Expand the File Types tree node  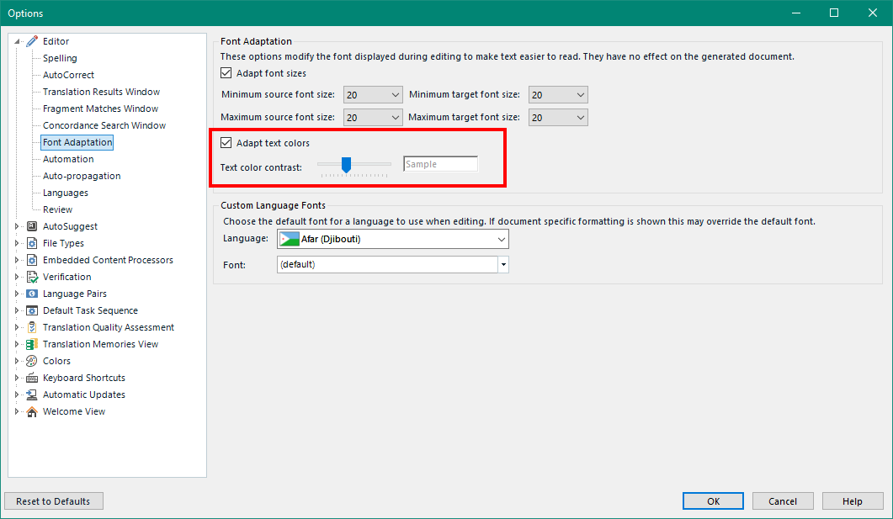click(x=17, y=244)
